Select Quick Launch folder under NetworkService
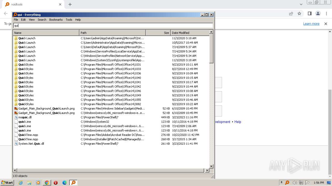The image size is (332, 186). (27, 56)
